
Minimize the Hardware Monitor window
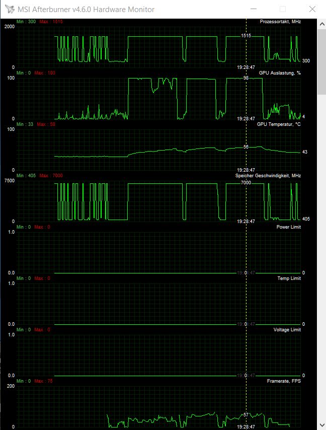(x=254, y=9)
